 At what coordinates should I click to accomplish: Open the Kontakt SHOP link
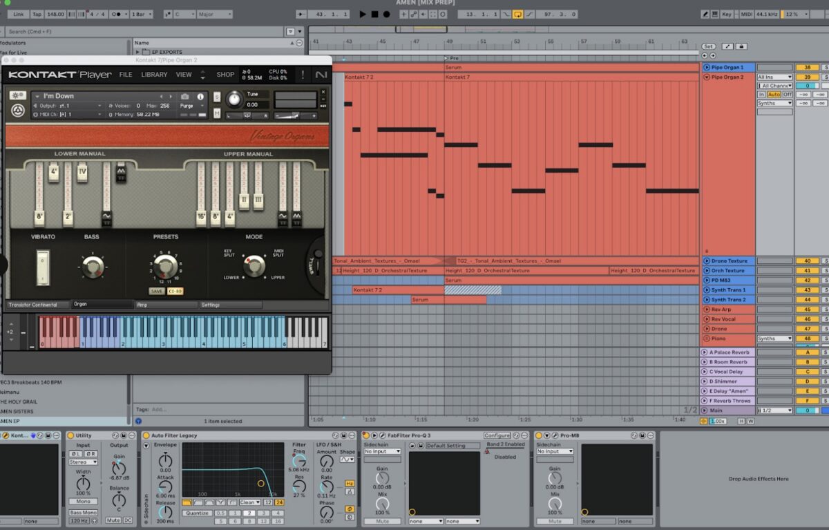225,75
